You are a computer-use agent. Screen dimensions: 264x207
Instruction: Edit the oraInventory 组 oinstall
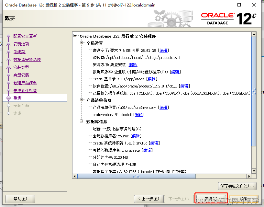coord(138,115)
